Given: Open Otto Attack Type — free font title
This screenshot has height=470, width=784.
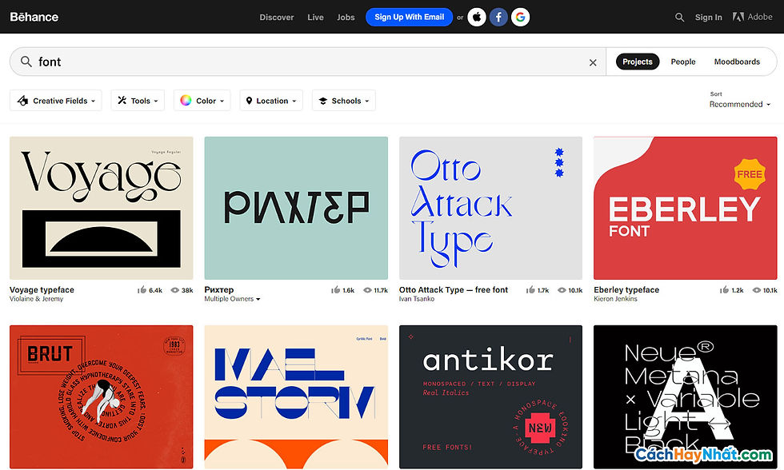Looking at the screenshot, I should 453,289.
